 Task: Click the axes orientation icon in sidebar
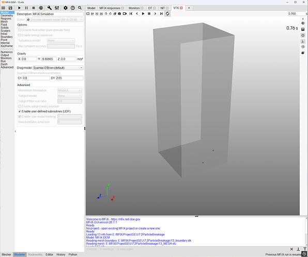pos(303,41)
